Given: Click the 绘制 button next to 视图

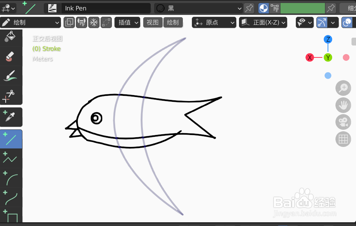Looking at the screenshot, I should pyautogui.click(x=173, y=22).
